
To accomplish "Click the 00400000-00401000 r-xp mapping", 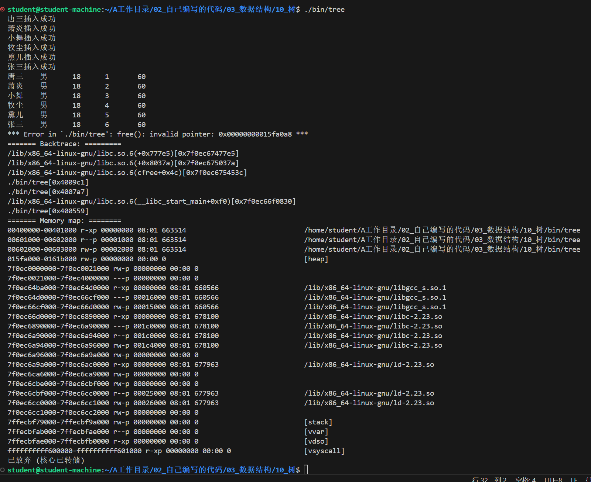I will [97, 230].
